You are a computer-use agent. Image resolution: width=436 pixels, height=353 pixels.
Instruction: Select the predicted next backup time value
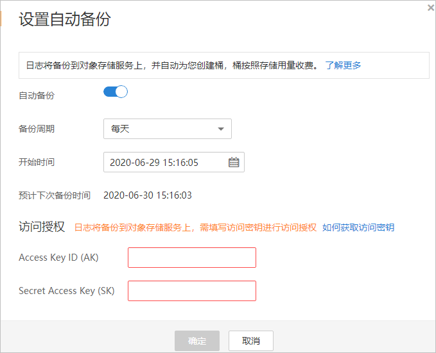tap(148, 195)
